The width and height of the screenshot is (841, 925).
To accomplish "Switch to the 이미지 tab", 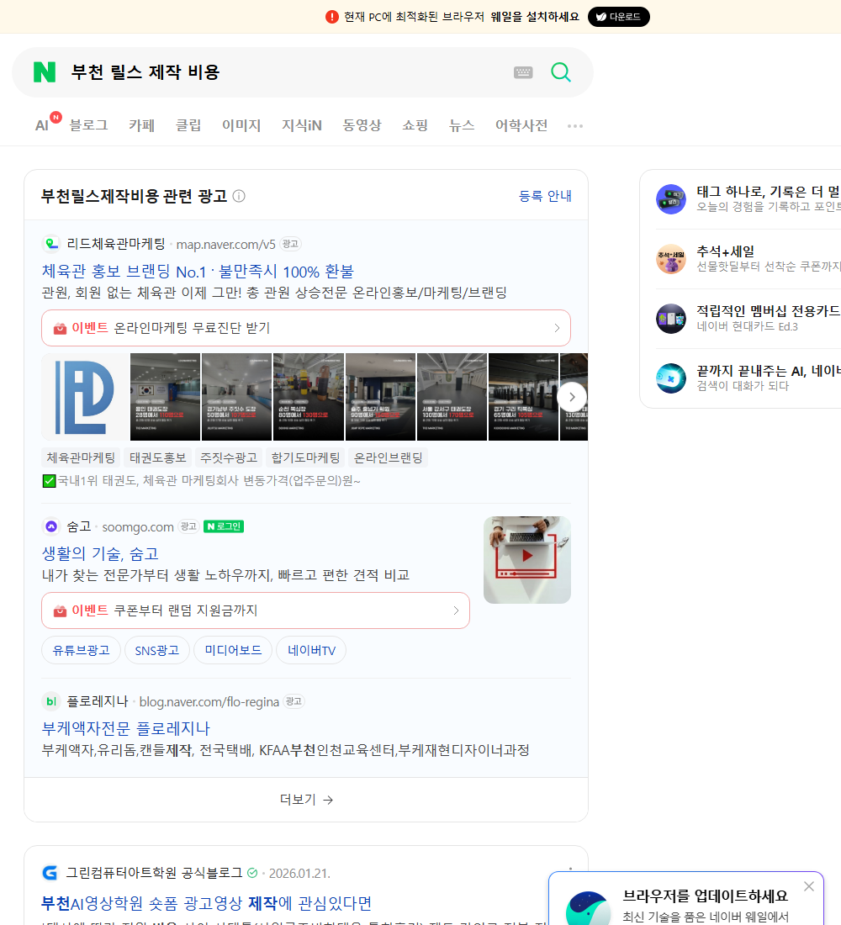I will point(241,125).
